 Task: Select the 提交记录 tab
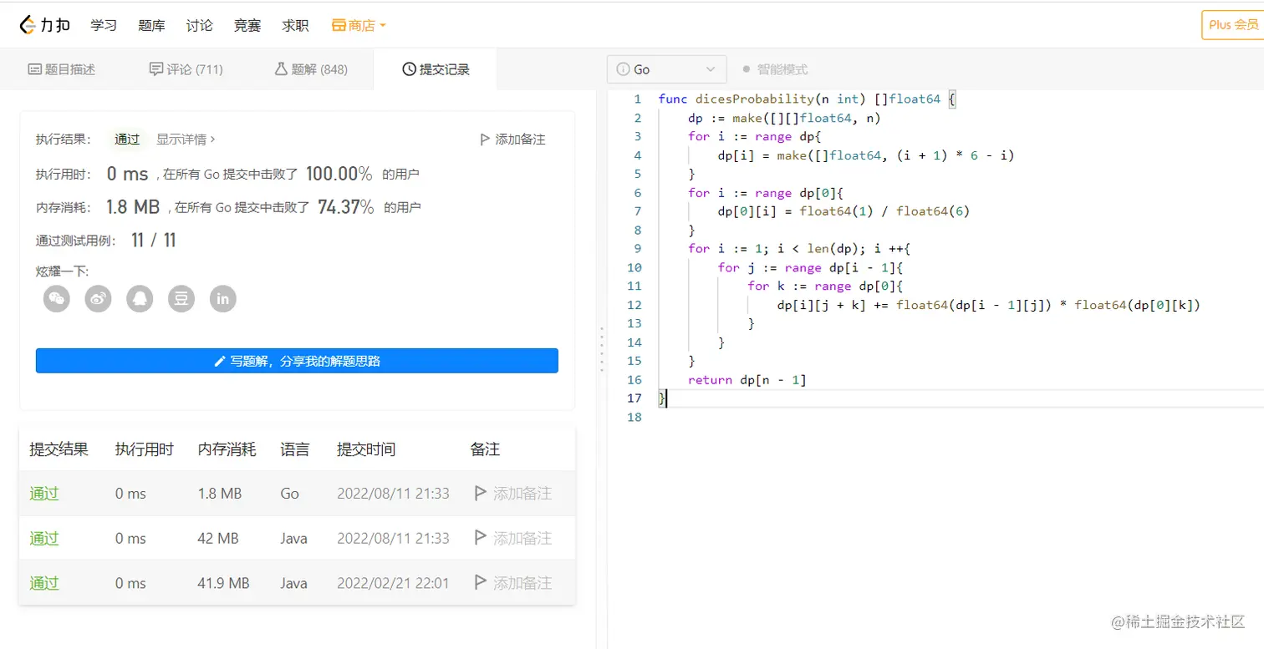pyautogui.click(x=436, y=69)
